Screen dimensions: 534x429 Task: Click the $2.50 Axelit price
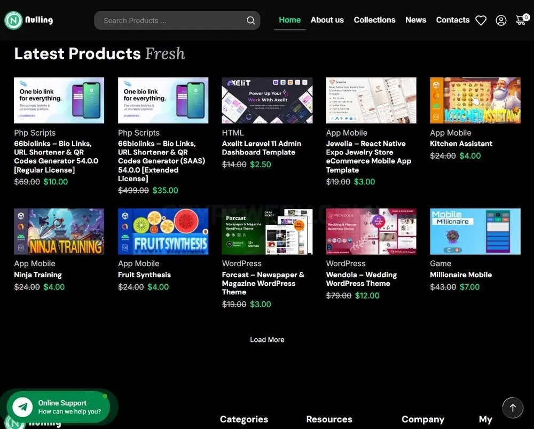tap(261, 165)
